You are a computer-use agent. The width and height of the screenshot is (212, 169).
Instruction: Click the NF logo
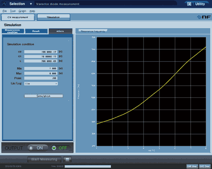pos(204,17)
